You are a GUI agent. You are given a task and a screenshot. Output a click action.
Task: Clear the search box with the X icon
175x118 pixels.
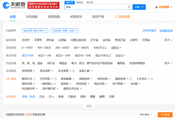(129, 7)
